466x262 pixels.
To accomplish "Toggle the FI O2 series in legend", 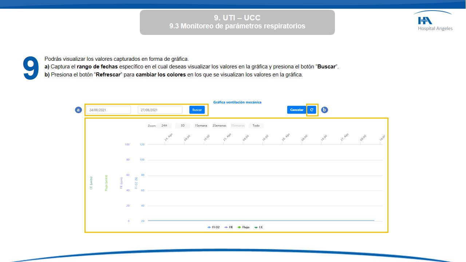I will pos(213,227).
